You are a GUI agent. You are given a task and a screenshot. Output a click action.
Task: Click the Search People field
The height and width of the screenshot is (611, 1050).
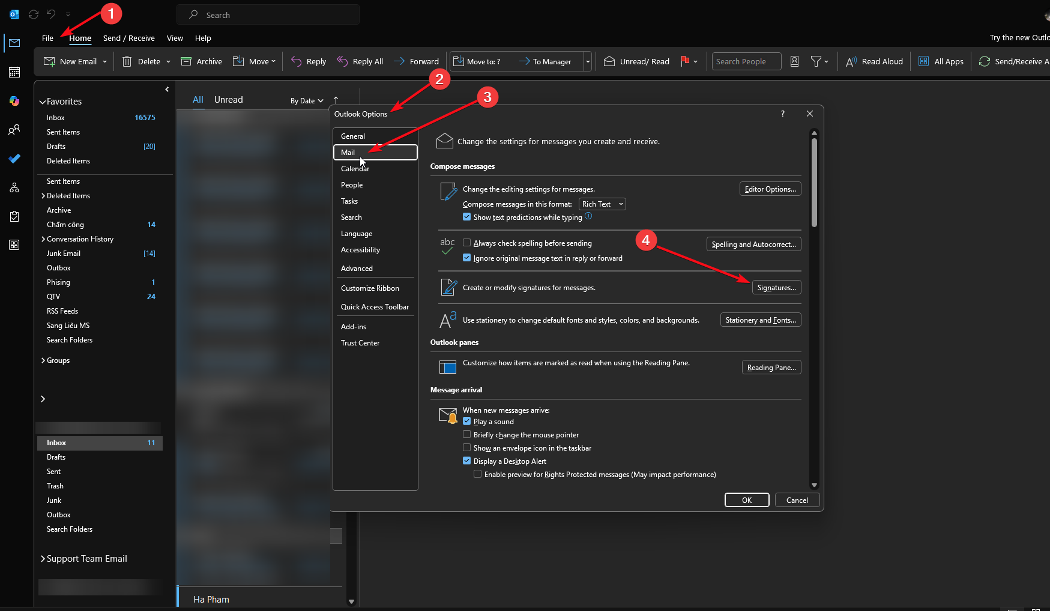(x=746, y=61)
